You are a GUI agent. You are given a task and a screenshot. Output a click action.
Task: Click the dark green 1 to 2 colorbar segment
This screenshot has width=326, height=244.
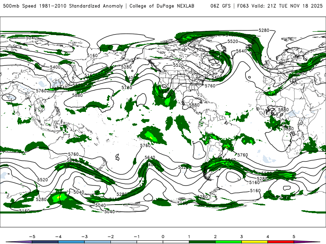202,242
